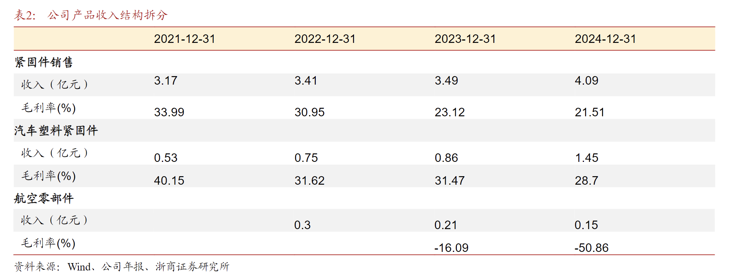Select the 4.09 revenue value
The height and width of the screenshot is (277, 732).
(x=586, y=81)
